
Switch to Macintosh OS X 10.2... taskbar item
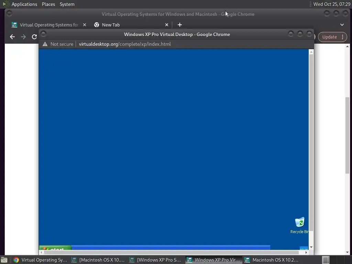click(x=272, y=260)
